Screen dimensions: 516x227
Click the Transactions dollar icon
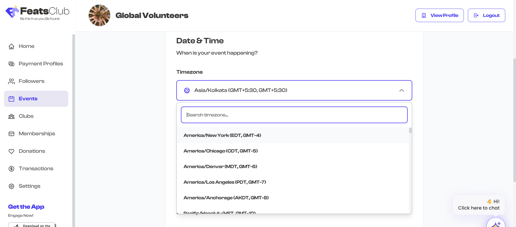[11, 169]
